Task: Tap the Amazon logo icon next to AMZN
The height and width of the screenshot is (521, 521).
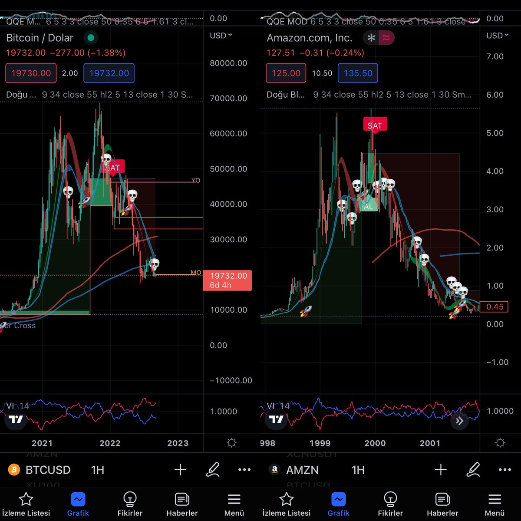Action: pos(274,470)
